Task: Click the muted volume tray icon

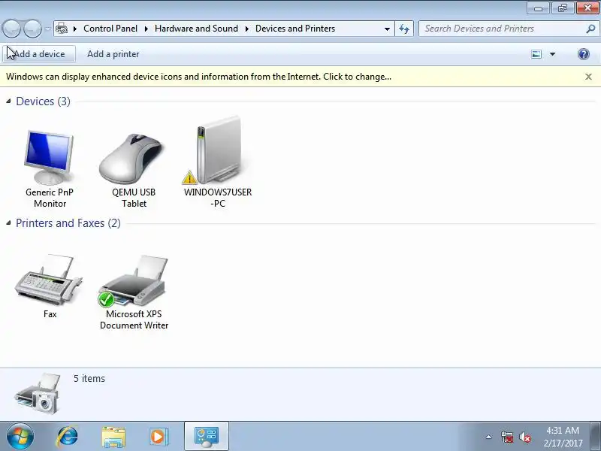Action: click(x=525, y=437)
